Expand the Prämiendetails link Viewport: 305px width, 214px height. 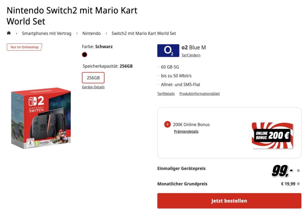point(186,131)
